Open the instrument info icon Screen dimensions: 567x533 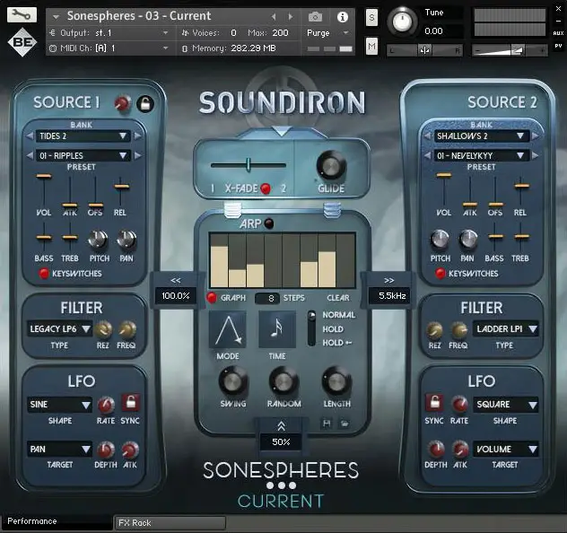342,17
